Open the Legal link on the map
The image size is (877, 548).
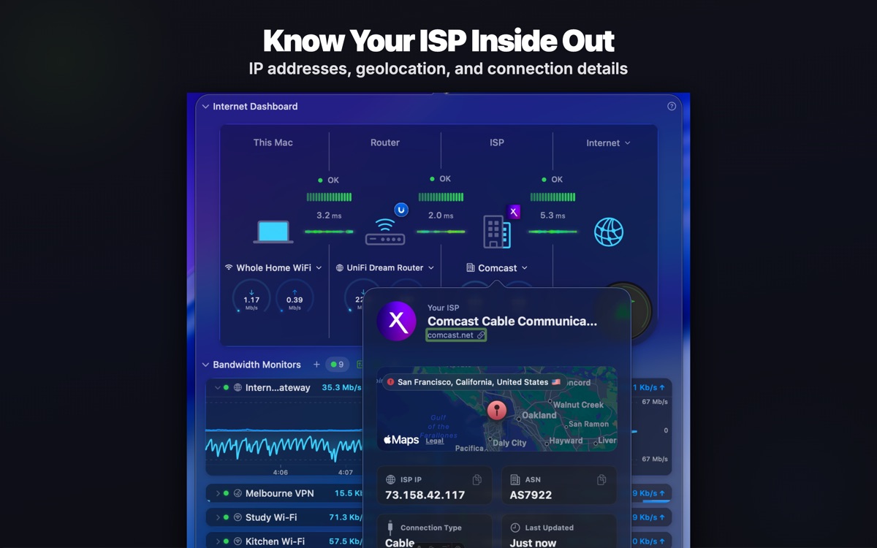435,441
